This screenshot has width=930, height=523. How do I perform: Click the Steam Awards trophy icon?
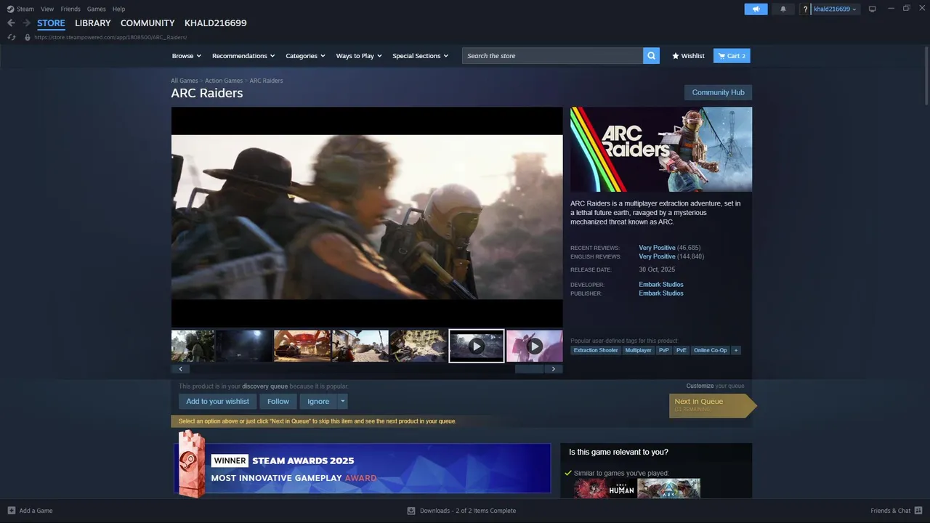click(x=190, y=464)
